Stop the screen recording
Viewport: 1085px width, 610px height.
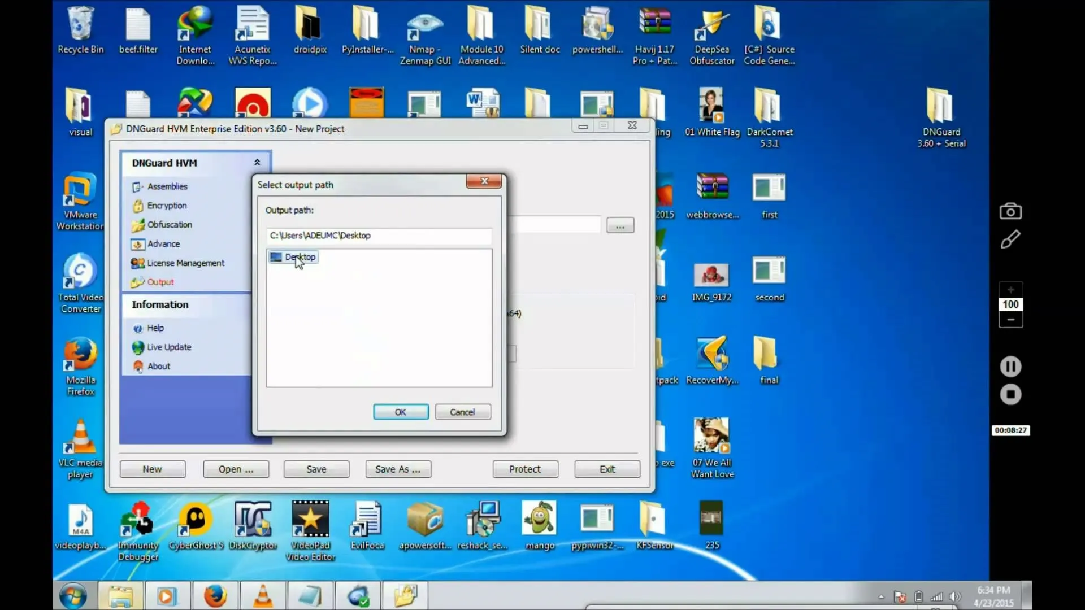point(1010,394)
